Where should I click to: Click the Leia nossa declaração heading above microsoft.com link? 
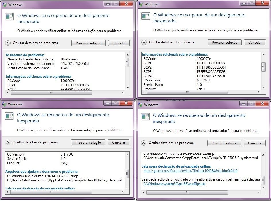[x=176, y=166]
